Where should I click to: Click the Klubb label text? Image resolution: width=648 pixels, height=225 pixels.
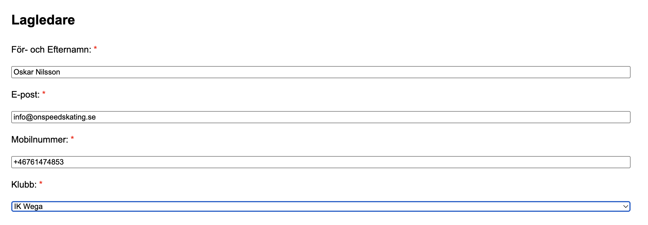(x=24, y=185)
